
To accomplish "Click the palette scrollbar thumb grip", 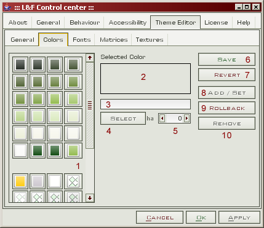I will coord(90,105).
